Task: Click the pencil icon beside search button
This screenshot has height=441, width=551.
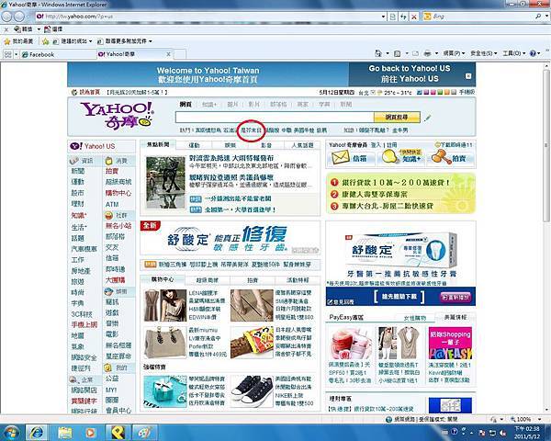Action: tap(427, 118)
